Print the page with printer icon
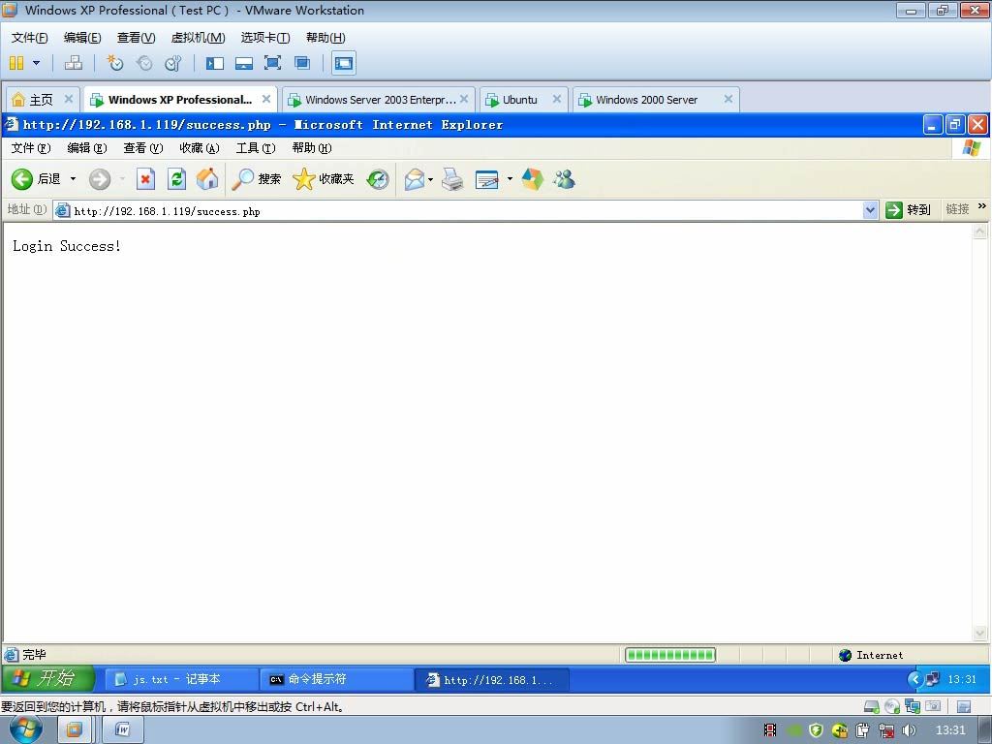The width and height of the screenshot is (992, 744). 452,179
